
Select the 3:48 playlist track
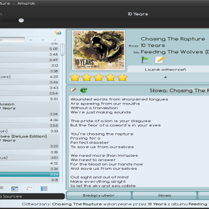[30, 54]
